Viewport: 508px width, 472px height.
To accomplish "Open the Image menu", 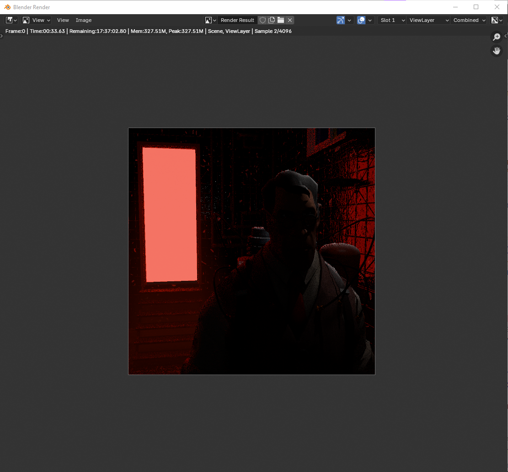I will click(x=83, y=20).
